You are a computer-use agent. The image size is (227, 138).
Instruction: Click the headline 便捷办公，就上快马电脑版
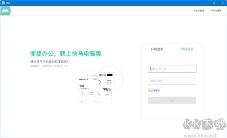point(66,54)
